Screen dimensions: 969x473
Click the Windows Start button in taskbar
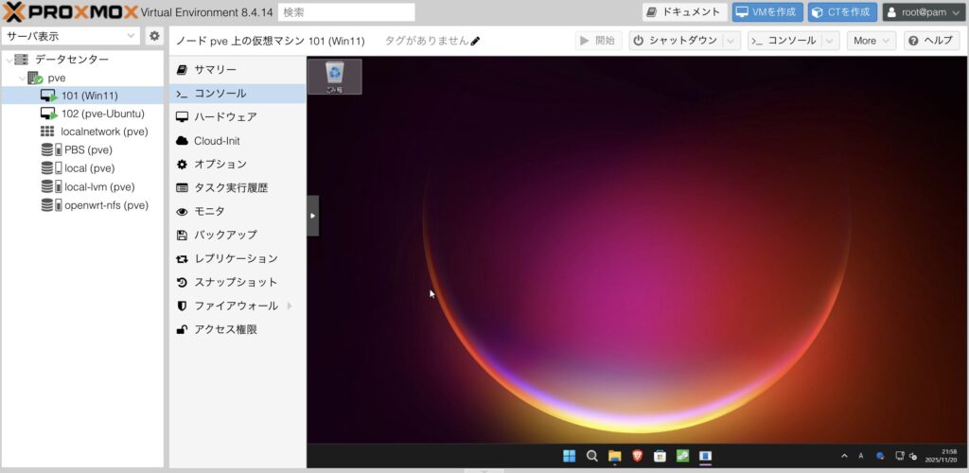pos(570,456)
